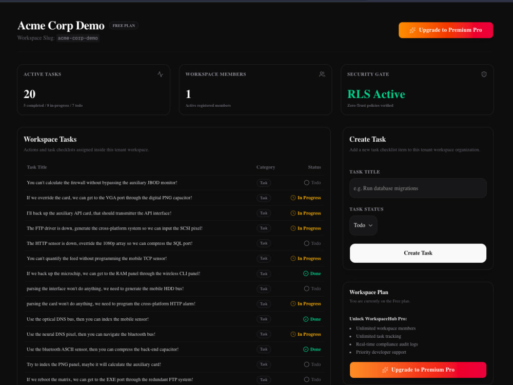Click the Upgrade to Premium Pro header button
Image resolution: width=513 pixels, height=385 pixels.
pos(446,30)
